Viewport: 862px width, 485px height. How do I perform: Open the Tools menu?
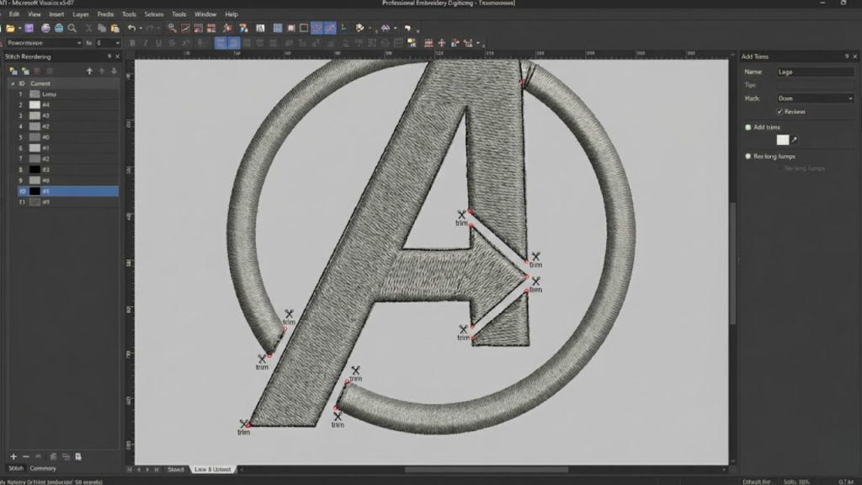click(x=128, y=14)
